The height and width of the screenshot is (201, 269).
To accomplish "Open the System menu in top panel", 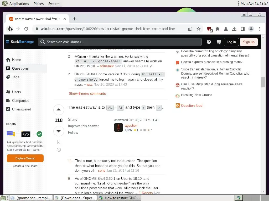I will (54, 4).
